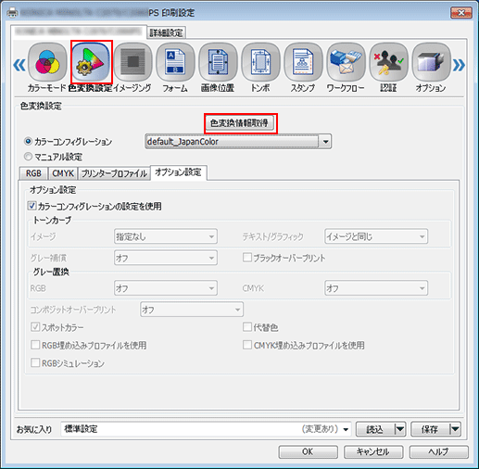The height and width of the screenshot is (469, 479).
Task: Open the 読込 dropdown arrow
Action: pyautogui.click(x=400, y=429)
